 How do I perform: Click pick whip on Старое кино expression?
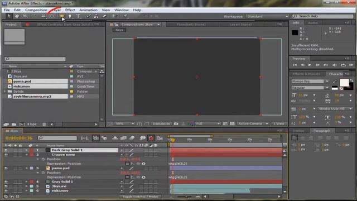[138, 164]
